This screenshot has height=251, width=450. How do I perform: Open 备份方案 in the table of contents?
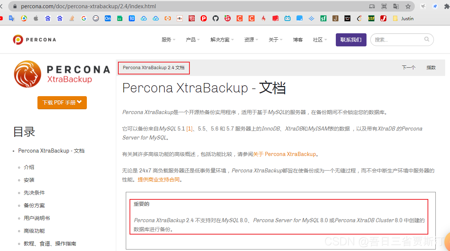[34, 205]
